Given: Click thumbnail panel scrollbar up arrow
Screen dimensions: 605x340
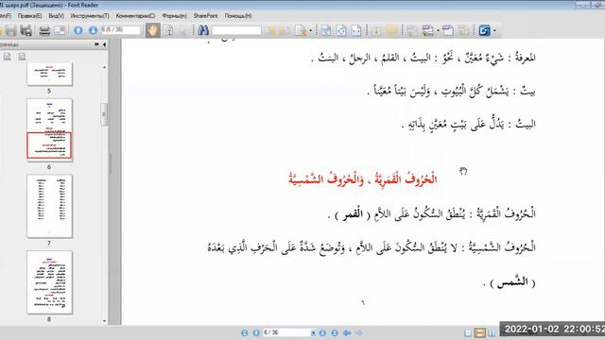Looking at the screenshot, I should [104, 67].
